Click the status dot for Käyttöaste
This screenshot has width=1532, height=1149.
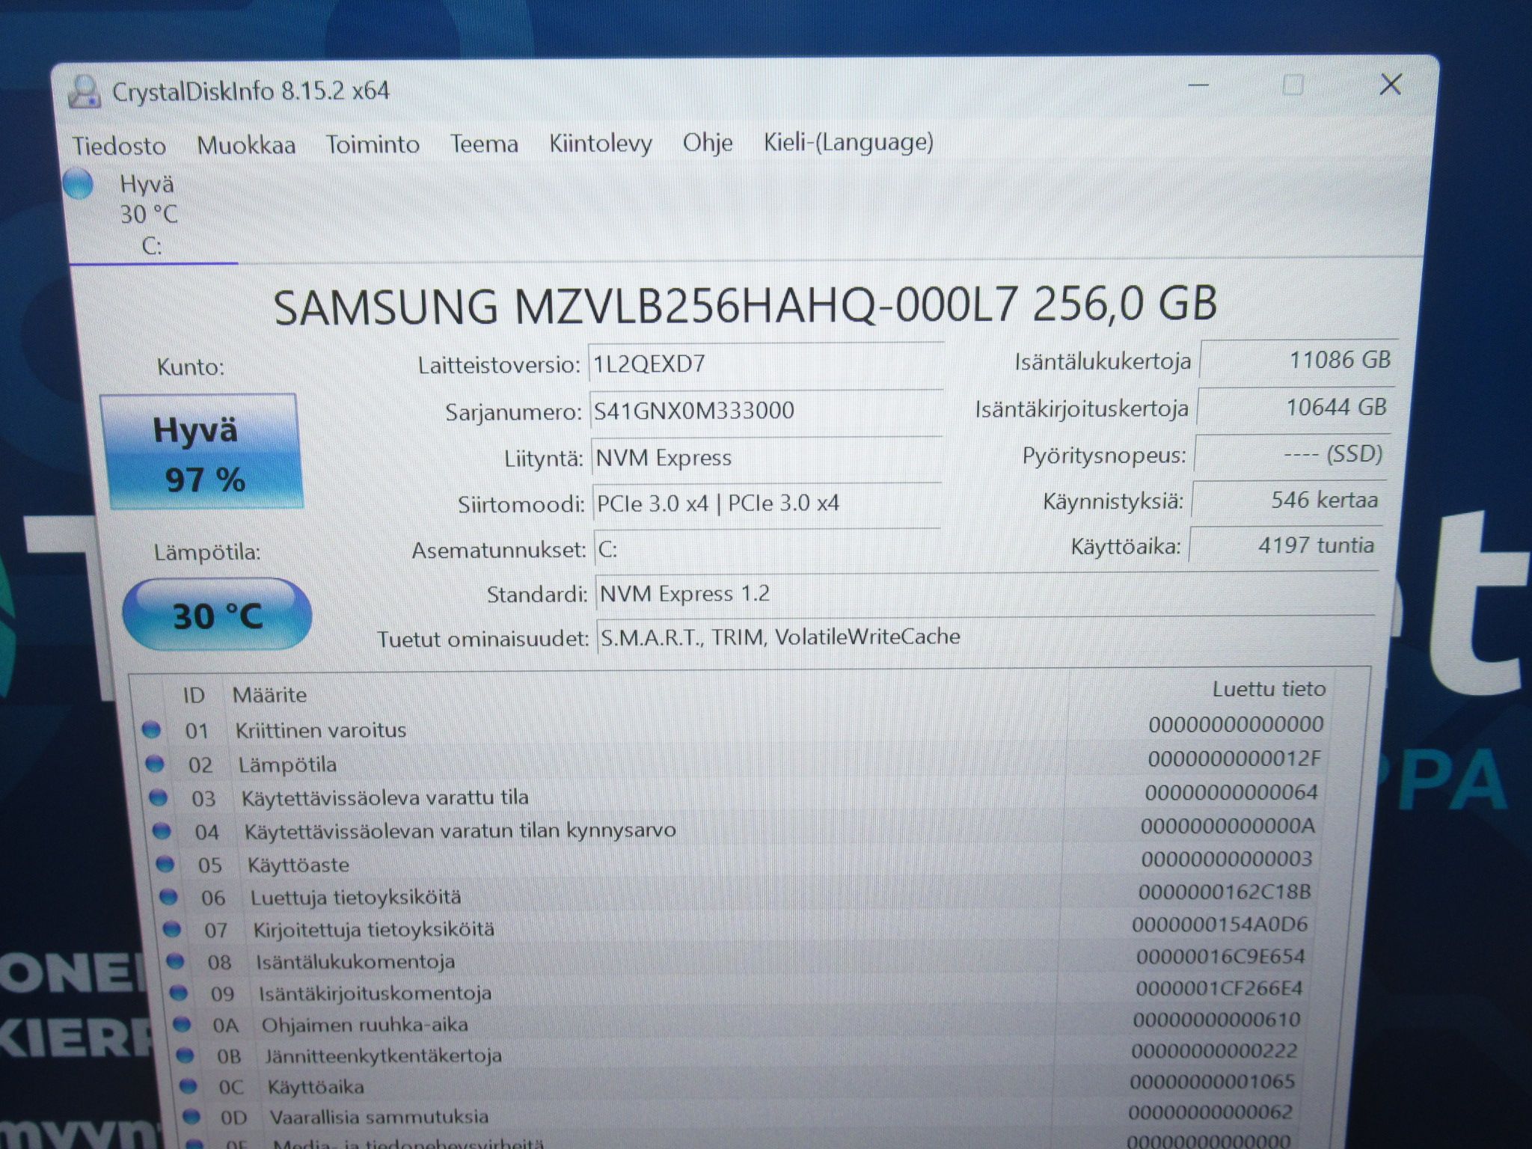point(165,864)
